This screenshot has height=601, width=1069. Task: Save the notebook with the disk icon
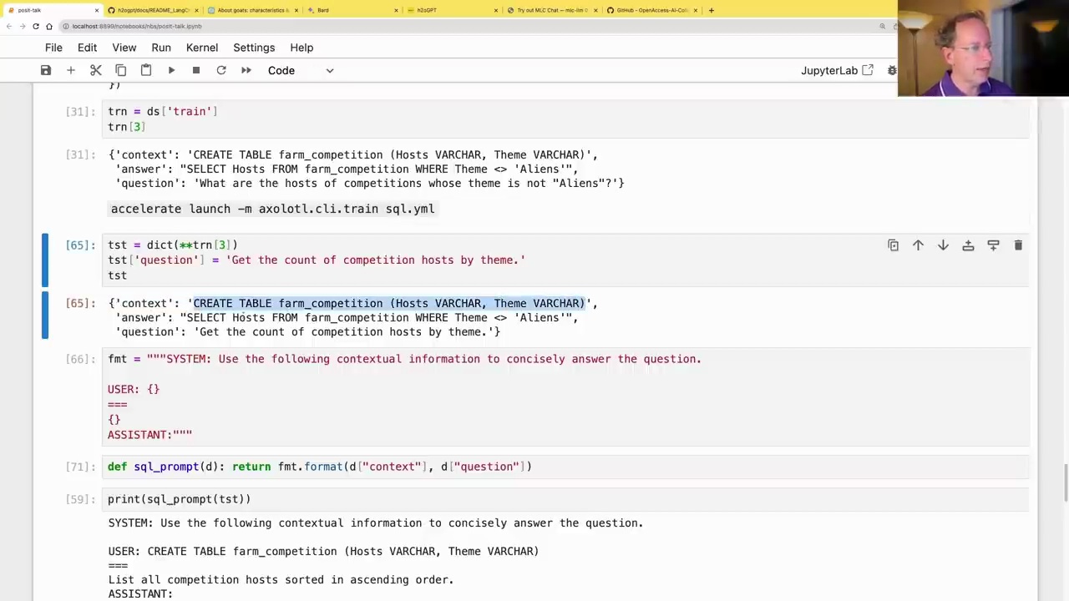pyautogui.click(x=46, y=70)
